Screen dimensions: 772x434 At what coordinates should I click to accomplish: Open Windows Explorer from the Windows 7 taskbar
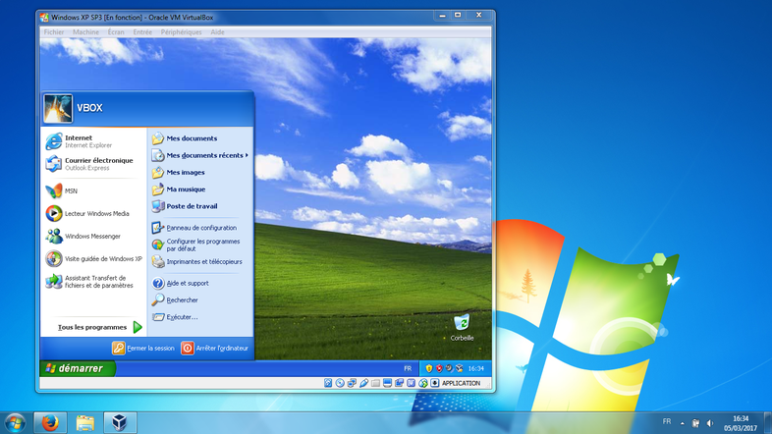pos(85,423)
